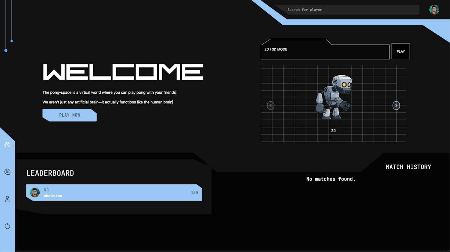
Task: Open the dashboard gauge icon in sidebar
Action: point(7,145)
